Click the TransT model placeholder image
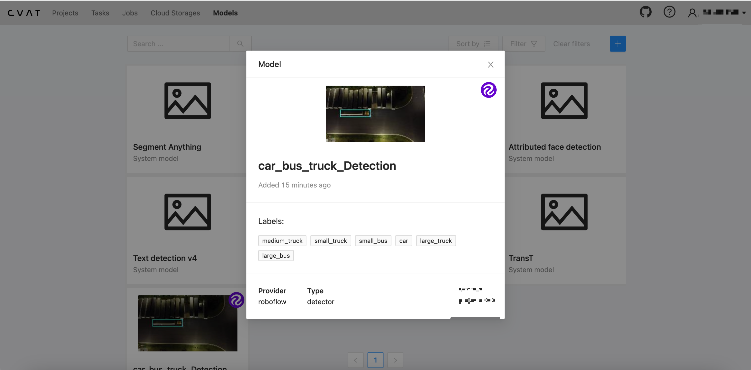Screen dimensions: 751x370 (x=564, y=212)
